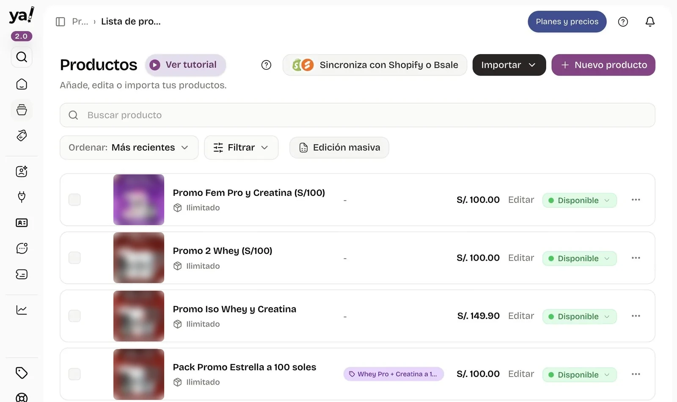Open Promo Fem Pro product thumbnail
Viewport: 677px width, 402px height.
point(139,200)
